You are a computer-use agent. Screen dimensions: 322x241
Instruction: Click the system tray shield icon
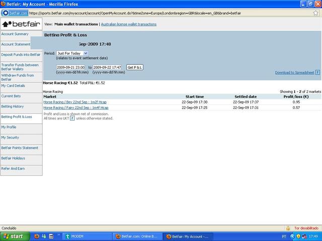tap(298, 236)
